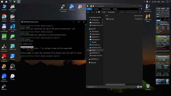Click the git projects search field

point(133,12)
